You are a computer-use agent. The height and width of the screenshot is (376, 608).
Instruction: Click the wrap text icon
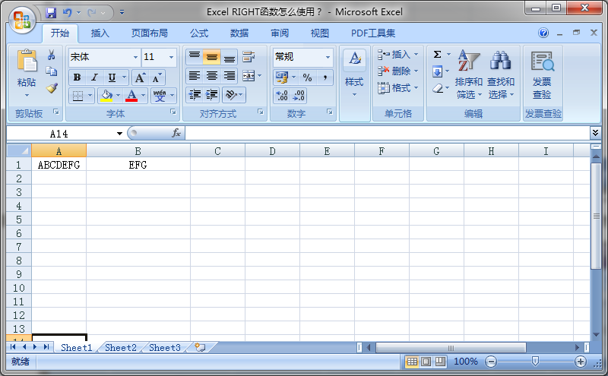249,57
